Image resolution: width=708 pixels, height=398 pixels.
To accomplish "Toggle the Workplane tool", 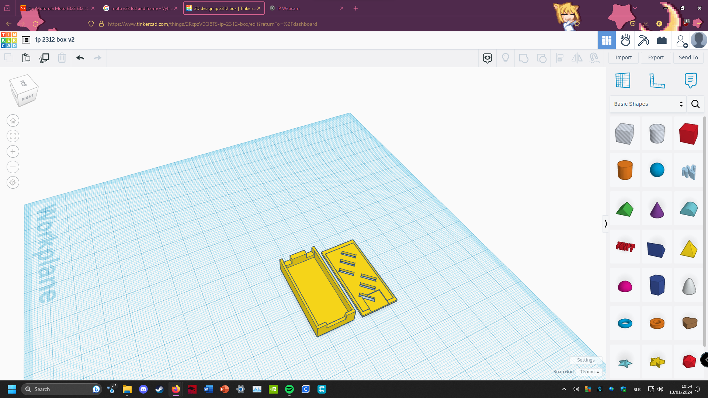I will [x=623, y=81].
